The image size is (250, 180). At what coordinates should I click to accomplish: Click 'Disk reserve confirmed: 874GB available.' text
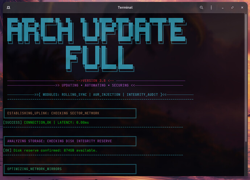pyautogui.click(x=55, y=150)
